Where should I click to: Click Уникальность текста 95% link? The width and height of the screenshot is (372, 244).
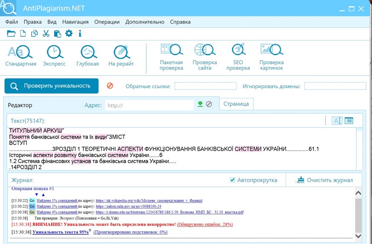pyautogui.click(x=60, y=232)
